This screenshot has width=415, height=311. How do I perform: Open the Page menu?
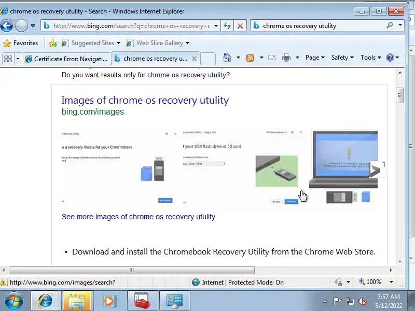click(x=315, y=58)
